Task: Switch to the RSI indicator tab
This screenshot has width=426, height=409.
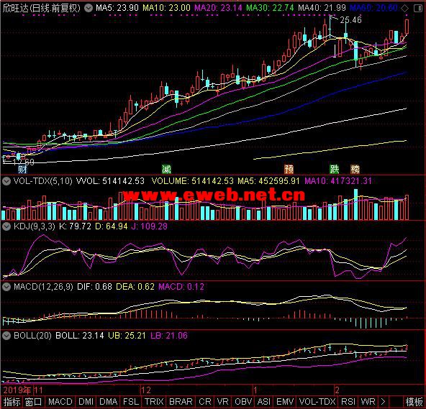Action: click(348, 402)
